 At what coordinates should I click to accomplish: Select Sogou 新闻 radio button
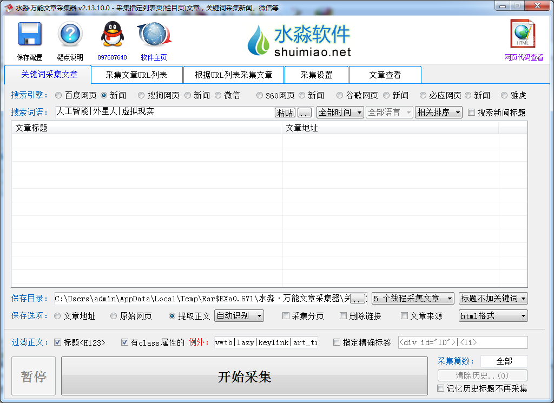tap(188, 95)
